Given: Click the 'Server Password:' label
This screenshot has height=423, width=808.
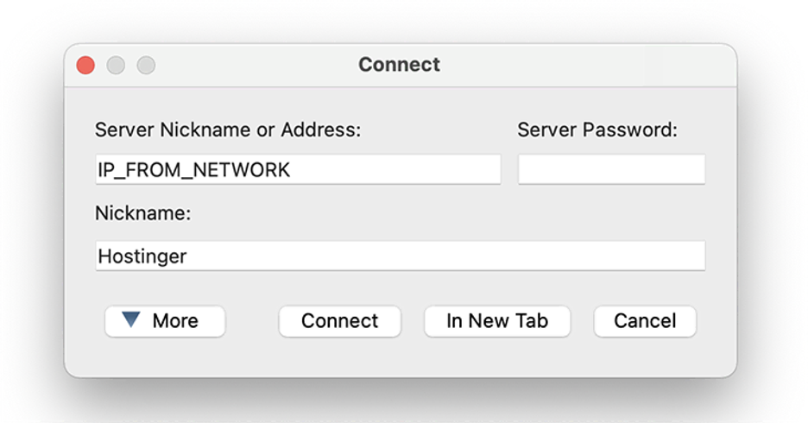Looking at the screenshot, I should click(597, 130).
